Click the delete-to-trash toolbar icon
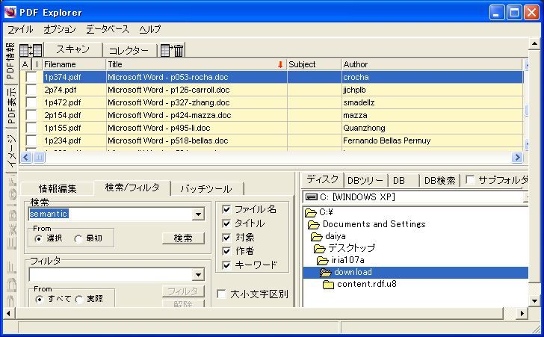Screen dimensions: 544x337 tap(173, 50)
